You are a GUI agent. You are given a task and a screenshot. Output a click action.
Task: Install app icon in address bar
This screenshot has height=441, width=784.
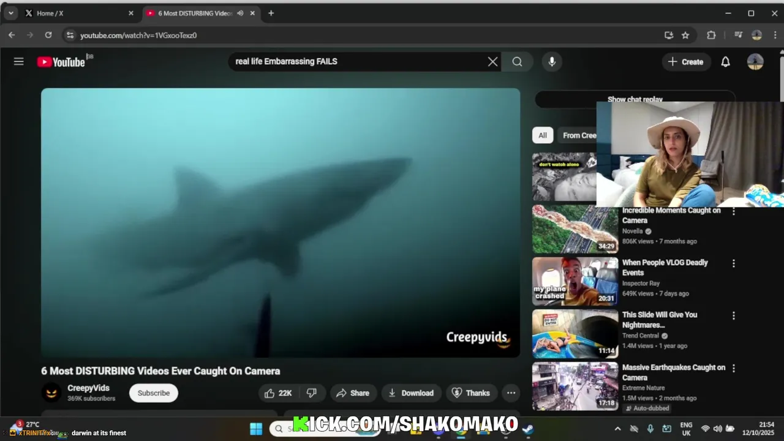[x=669, y=36]
